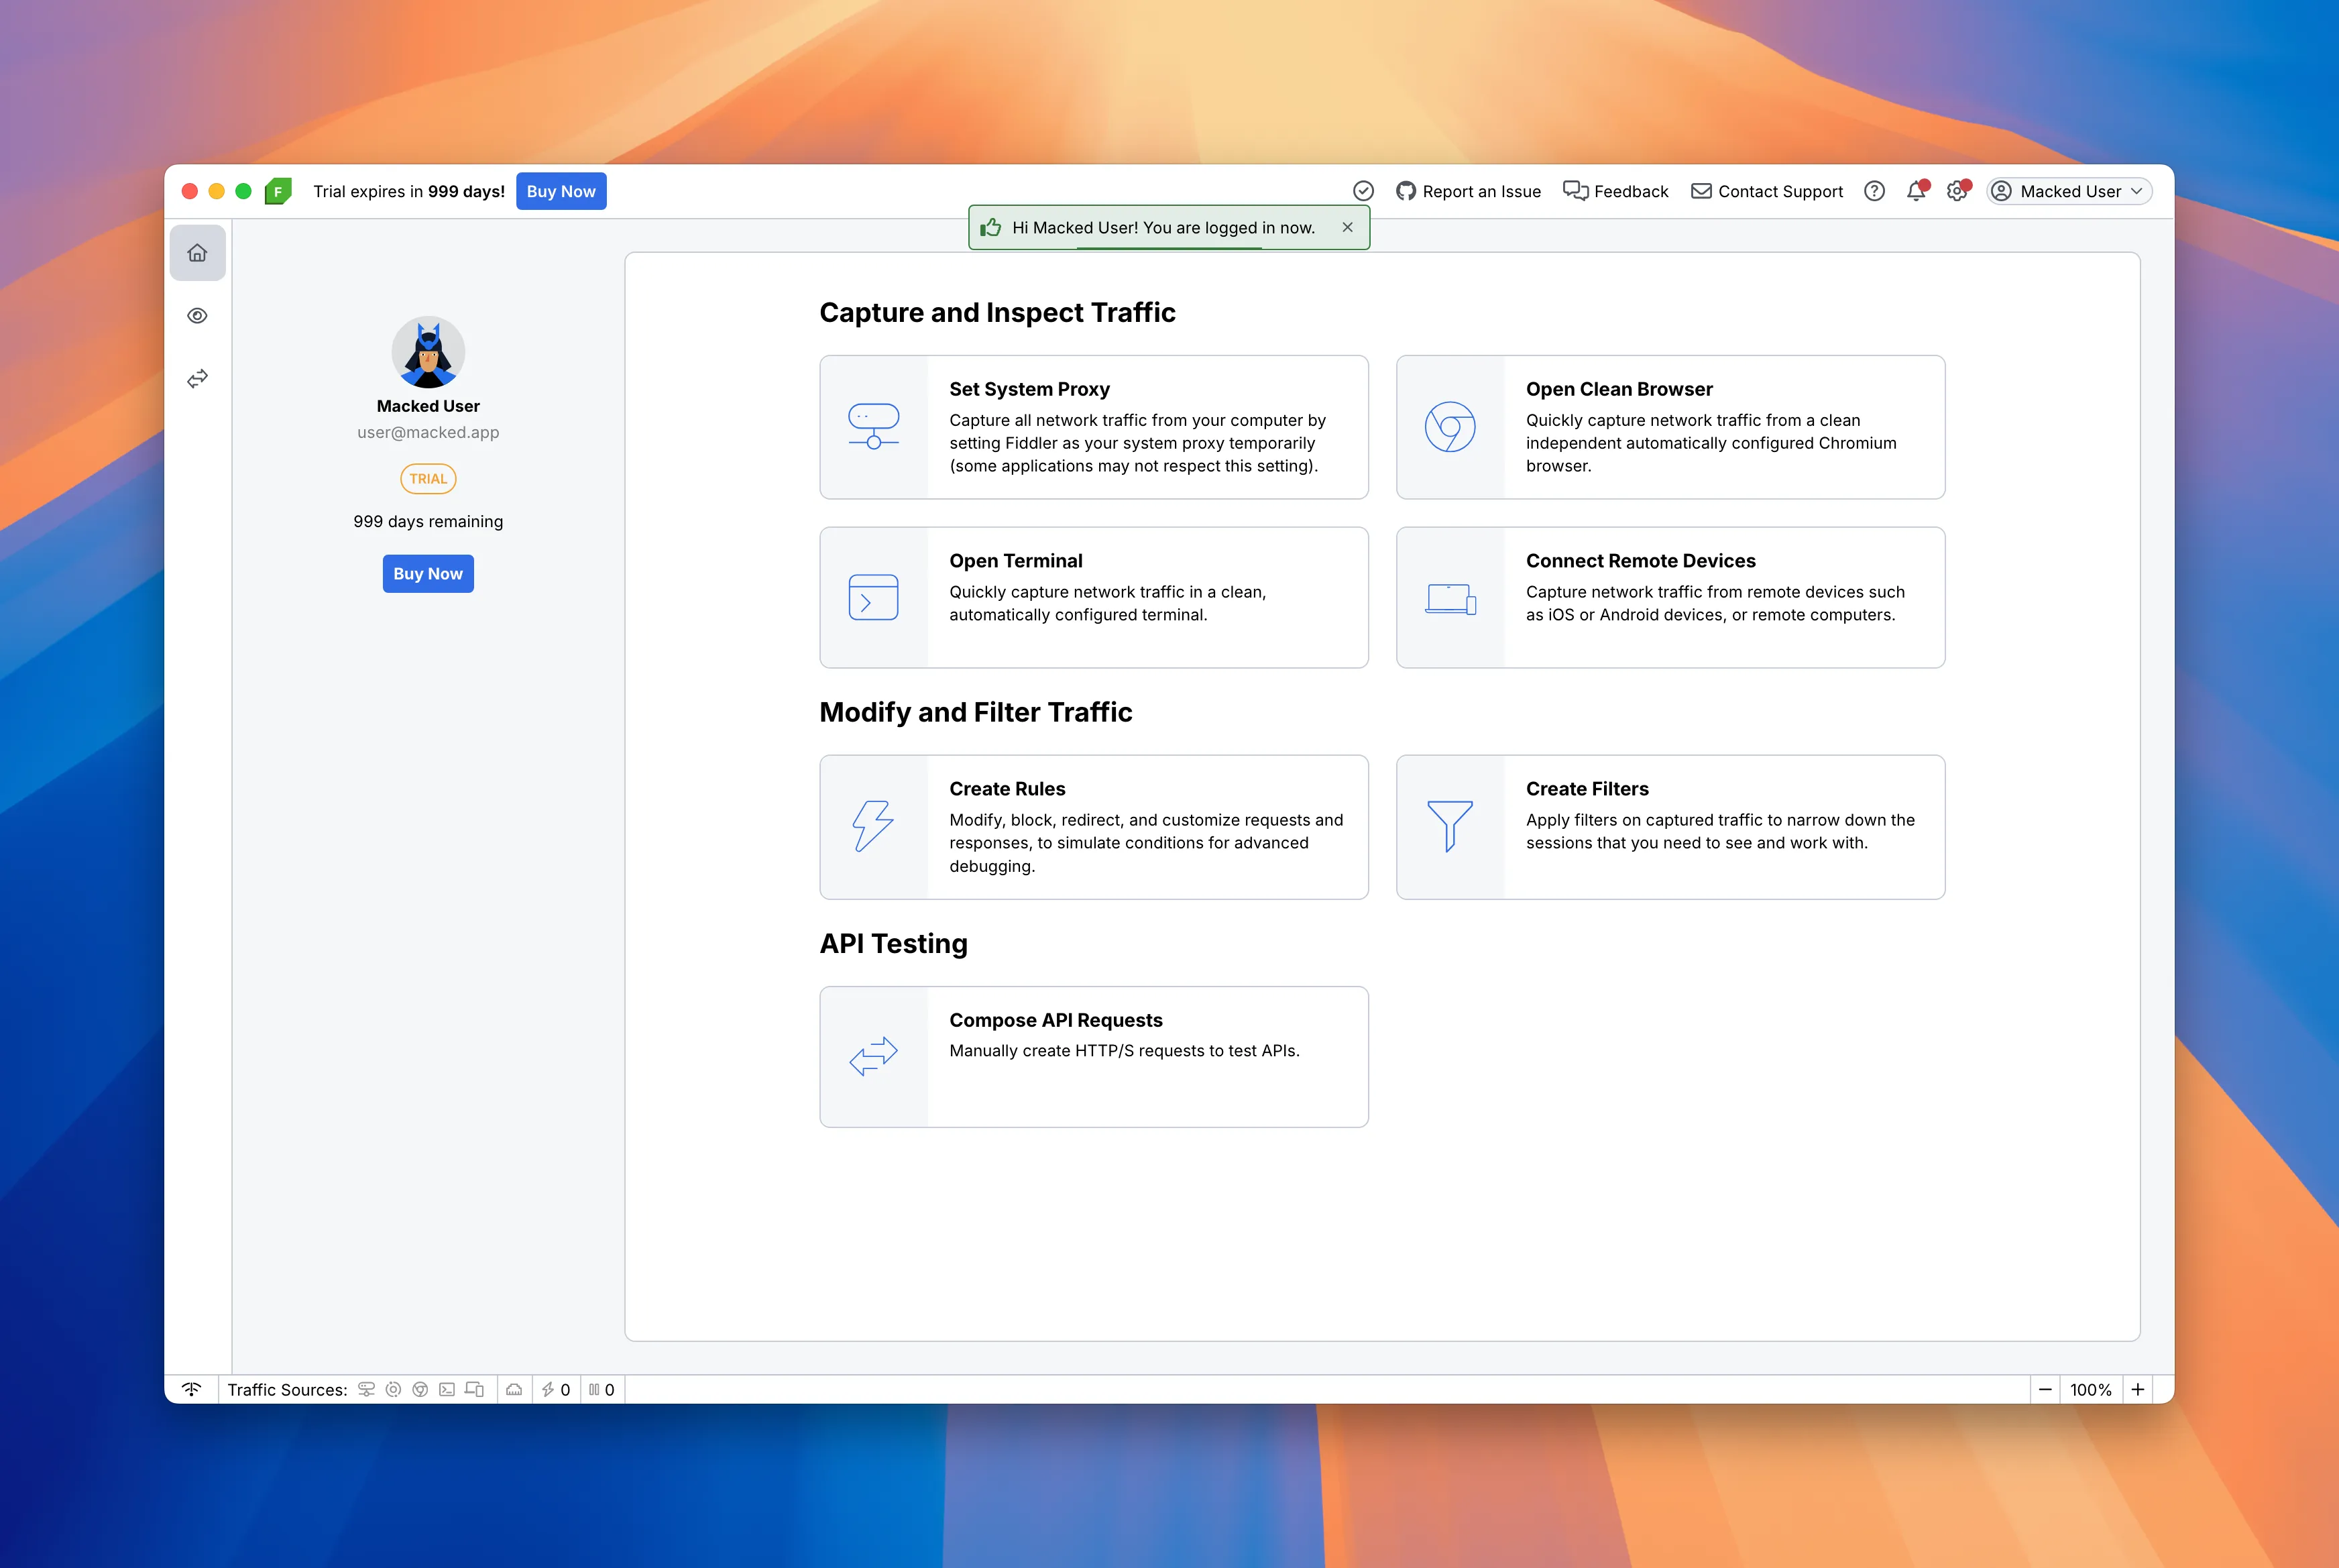The width and height of the screenshot is (2339, 1568).
Task: Click the remote devices traffic source icon
Action: (x=475, y=1389)
